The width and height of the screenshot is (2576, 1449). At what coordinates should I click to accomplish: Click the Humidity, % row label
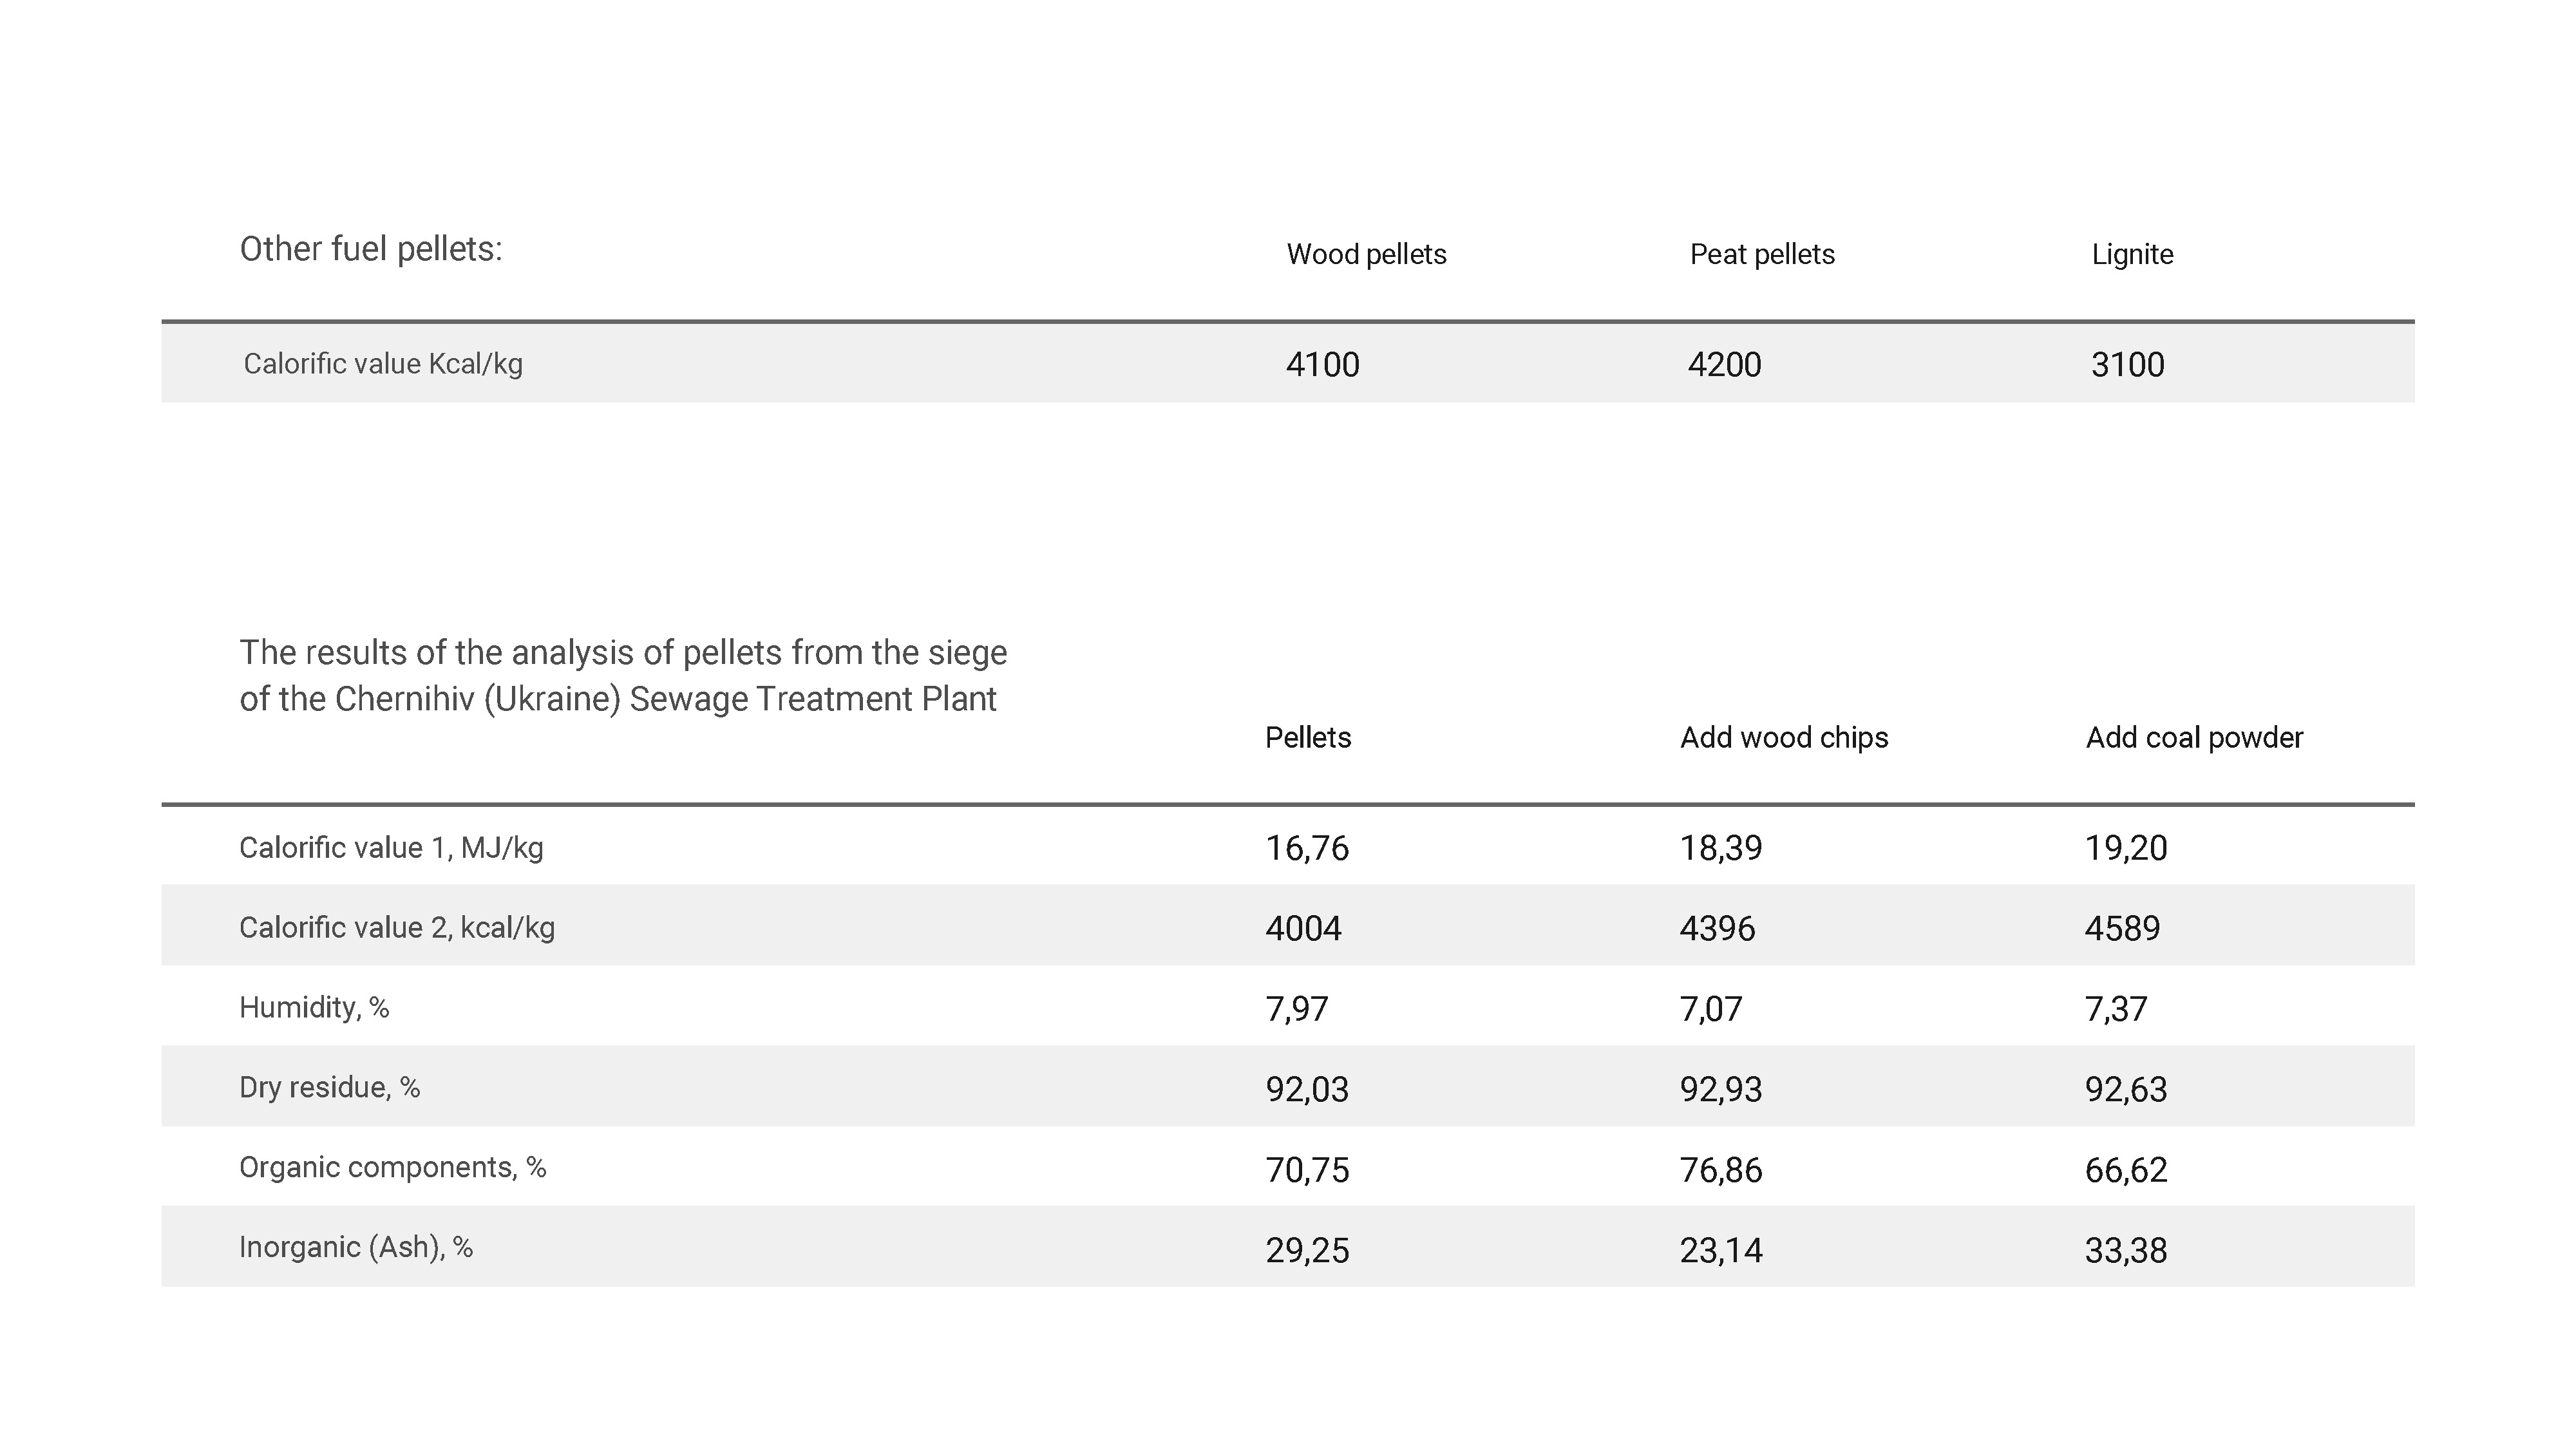tap(314, 1008)
